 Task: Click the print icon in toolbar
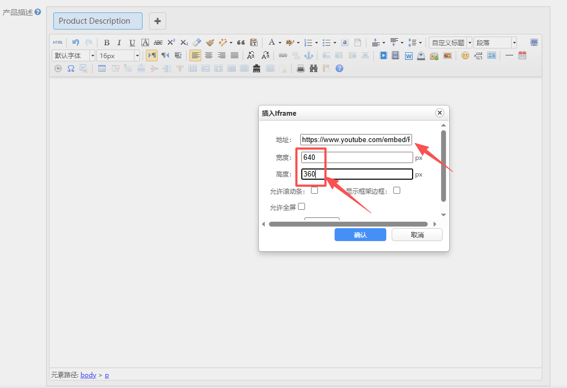click(x=301, y=68)
